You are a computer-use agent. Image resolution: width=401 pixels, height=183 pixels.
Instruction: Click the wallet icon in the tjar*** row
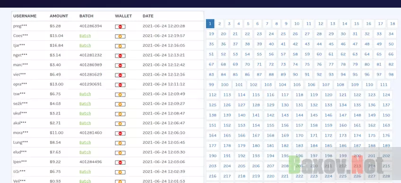[120, 46]
